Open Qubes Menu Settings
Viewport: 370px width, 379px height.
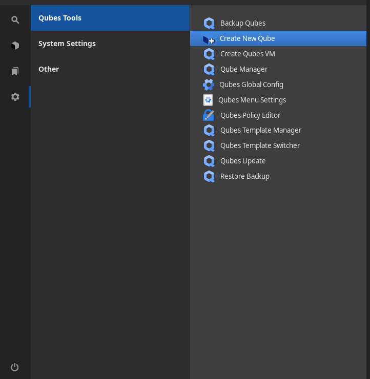tap(278, 100)
